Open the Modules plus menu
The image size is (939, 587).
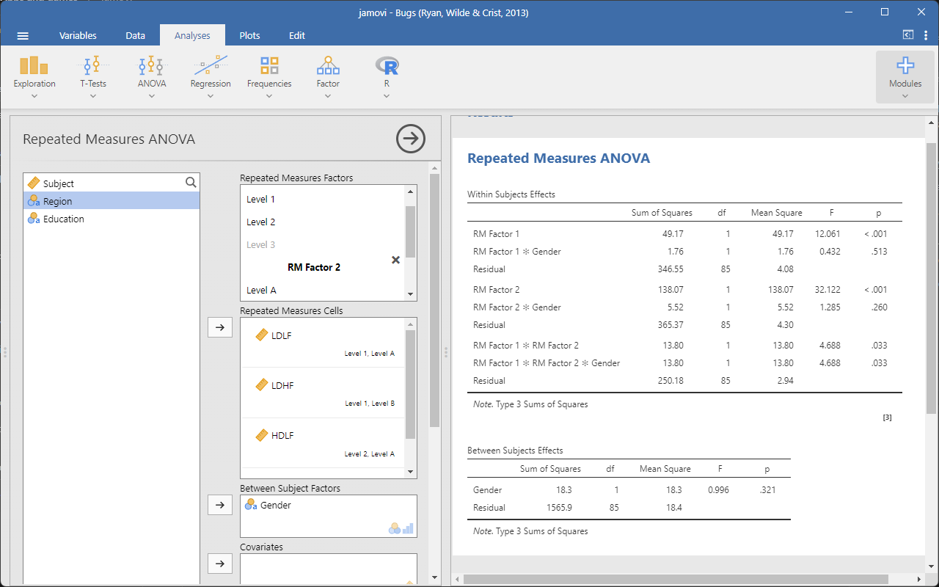click(905, 77)
